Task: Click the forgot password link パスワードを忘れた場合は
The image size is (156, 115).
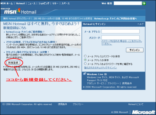Action: tap(121, 43)
